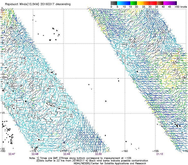Click the latitude label -15 on left axis
The image size is (188, 165).
click(x=2, y=113)
